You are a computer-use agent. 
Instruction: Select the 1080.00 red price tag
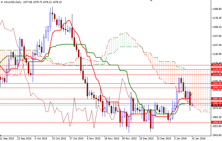(217, 103)
